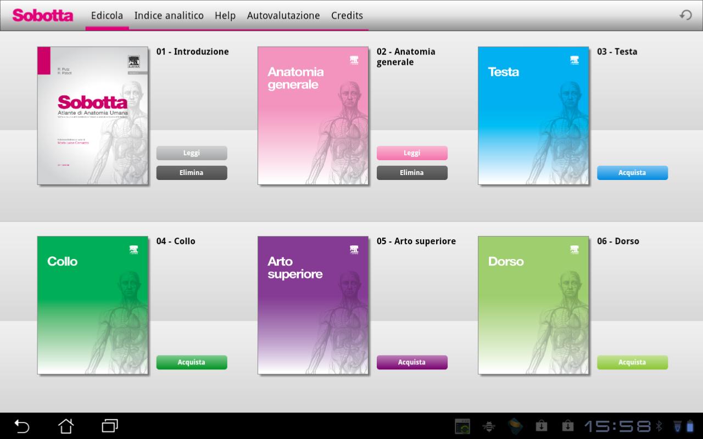This screenshot has height=439, width=703.
Task: Tap the blue and orange notification icon
Action: (x=515, y=426)
